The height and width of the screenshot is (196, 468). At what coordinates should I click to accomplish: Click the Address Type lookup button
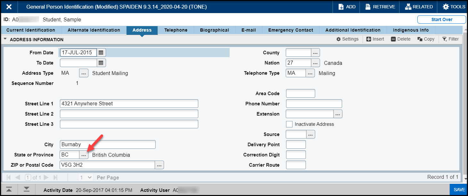click(84, 73)
